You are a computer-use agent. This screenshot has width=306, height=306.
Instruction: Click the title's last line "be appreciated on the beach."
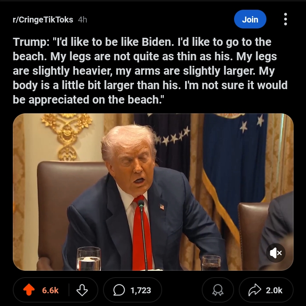88,100
